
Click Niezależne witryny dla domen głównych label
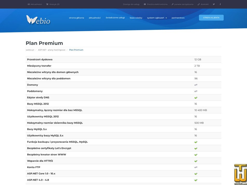coord(53,72)
